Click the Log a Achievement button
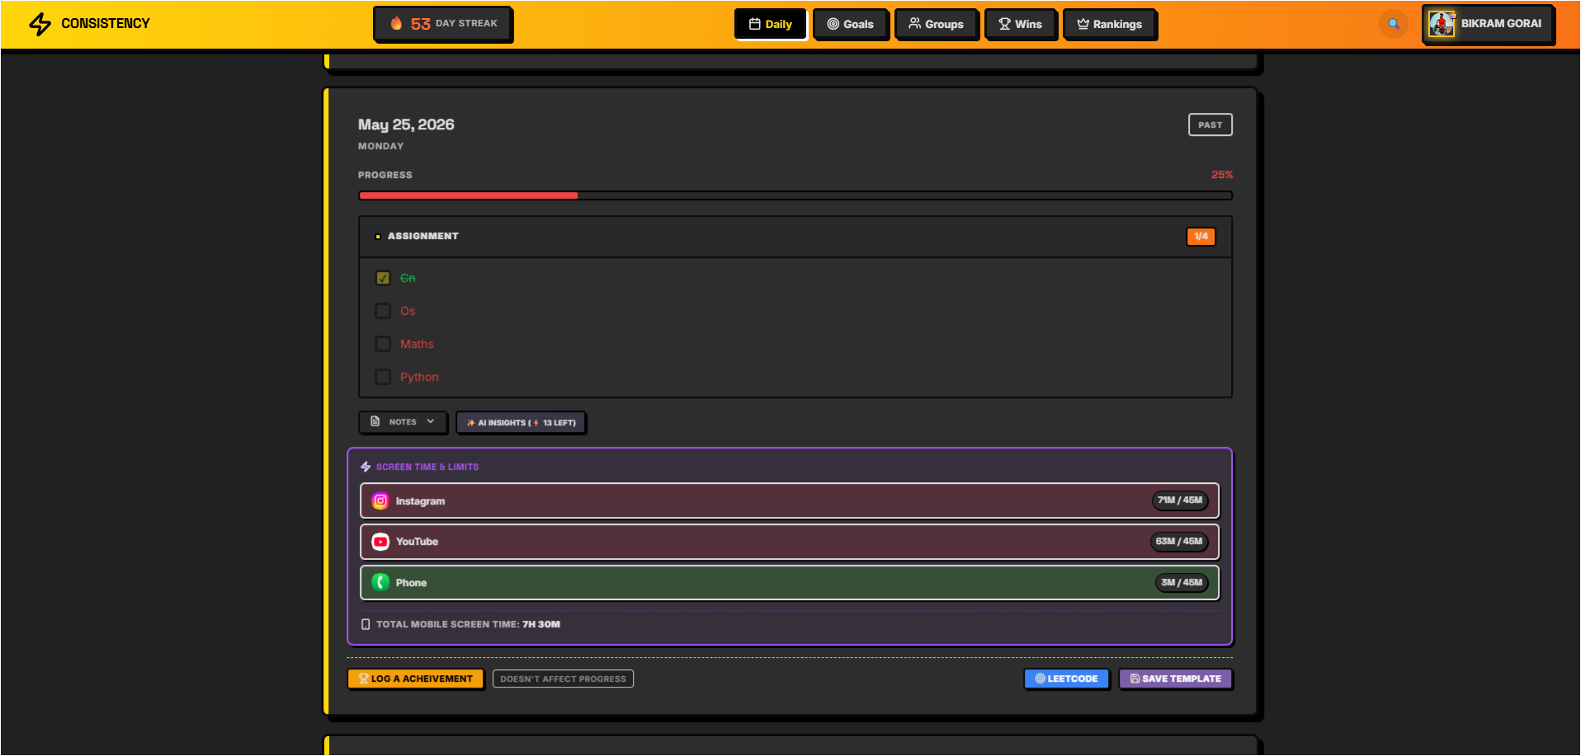The width and height of the screenshot is (1581, 756). pos(416,679)
